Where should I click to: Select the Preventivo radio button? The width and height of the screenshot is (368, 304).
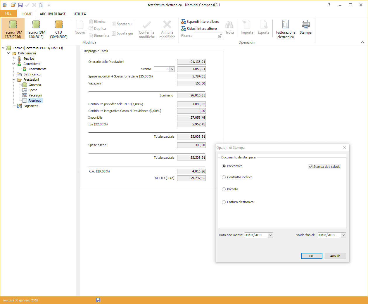click(224, 166)
